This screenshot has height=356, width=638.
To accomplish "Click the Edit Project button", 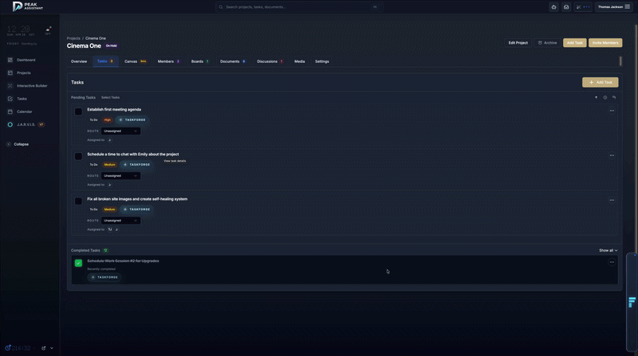I will [518, 42].
